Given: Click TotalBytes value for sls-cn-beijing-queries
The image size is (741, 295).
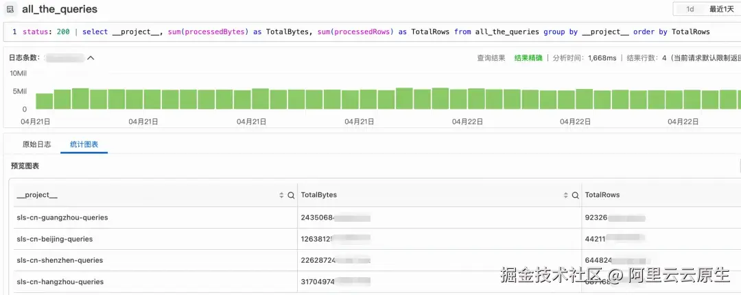Looking at the screenshot, I should (336, 239).
